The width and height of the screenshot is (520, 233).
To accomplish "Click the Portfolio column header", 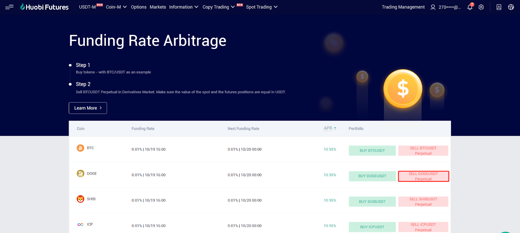I will [356, 129].
